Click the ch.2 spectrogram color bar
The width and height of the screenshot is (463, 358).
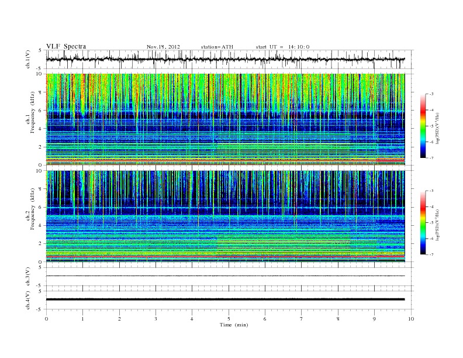point(423,222)
